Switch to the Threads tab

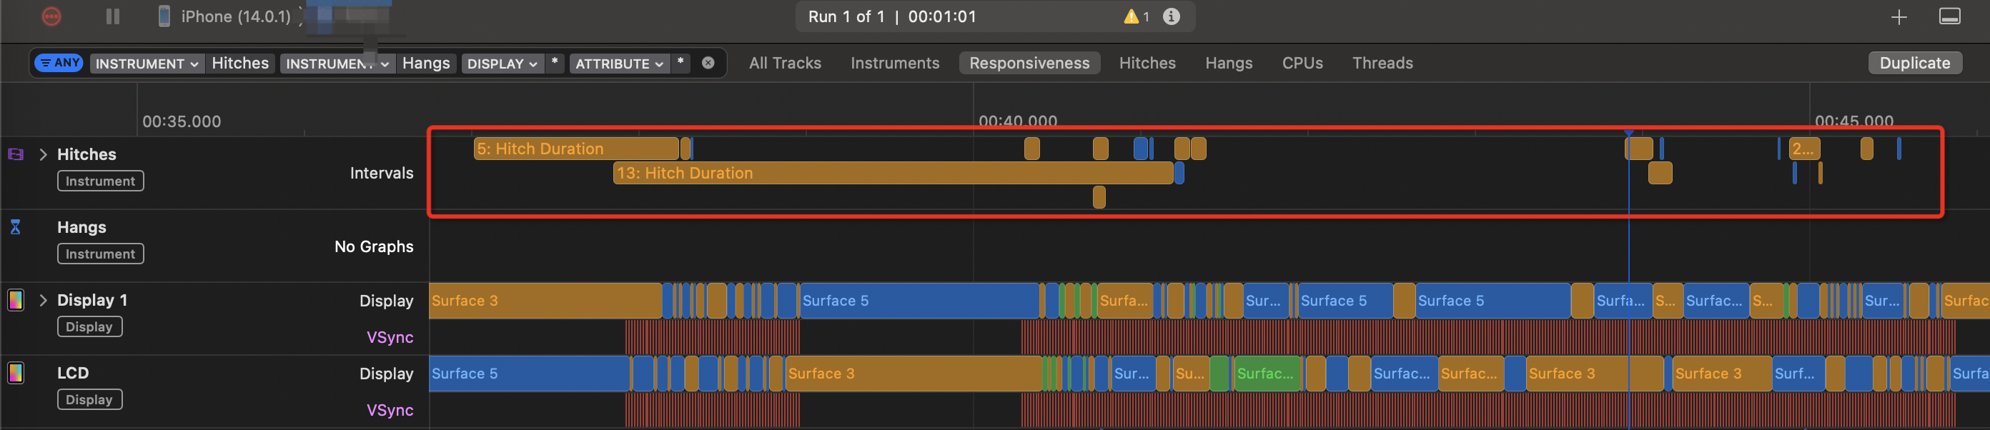1382,64
